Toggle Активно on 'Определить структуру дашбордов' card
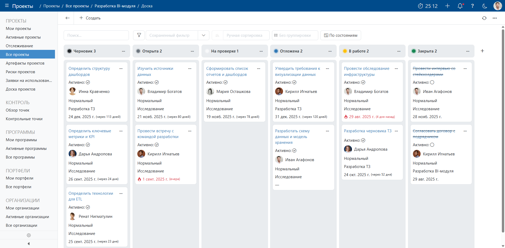This screenshot has height=248, width=505. coord(88,82)
